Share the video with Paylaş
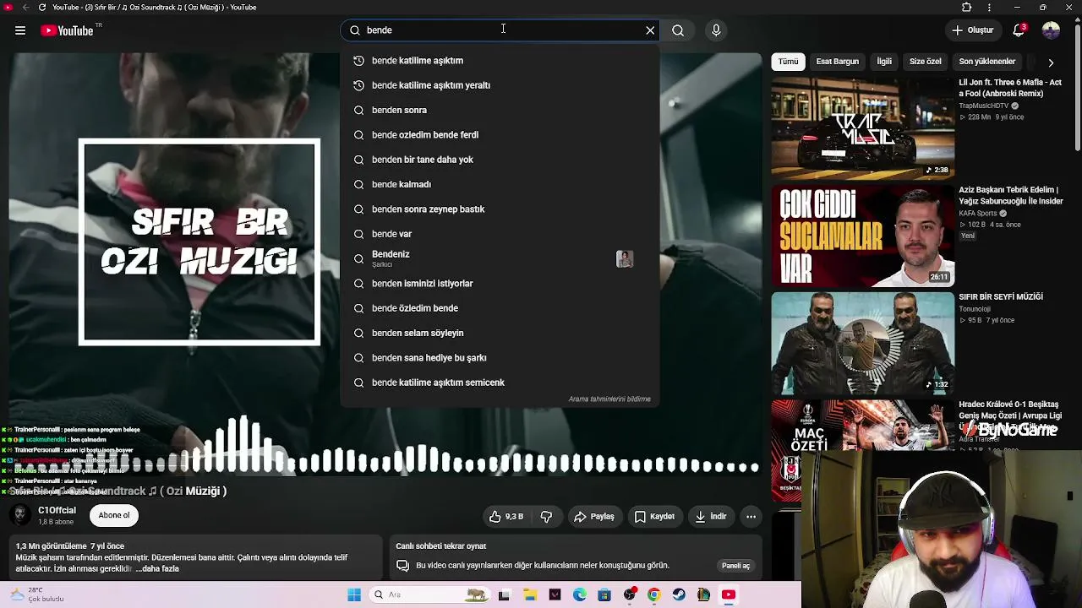This screenshot has height=608, width=1082. 593,517
